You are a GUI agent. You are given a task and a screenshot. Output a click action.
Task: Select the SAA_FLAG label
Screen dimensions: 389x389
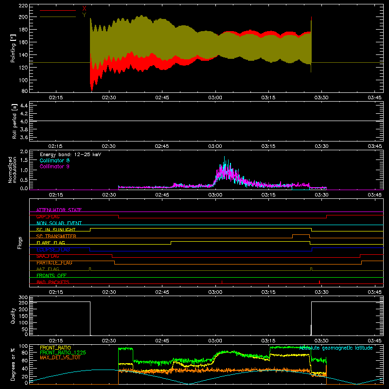click(x=48, y=256)
